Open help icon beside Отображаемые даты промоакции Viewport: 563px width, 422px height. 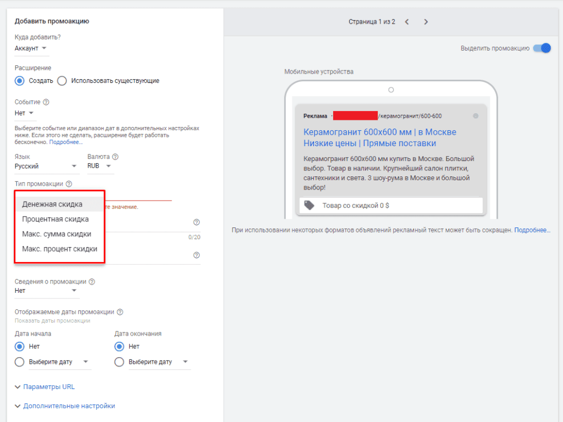click(x=120, y=312)
